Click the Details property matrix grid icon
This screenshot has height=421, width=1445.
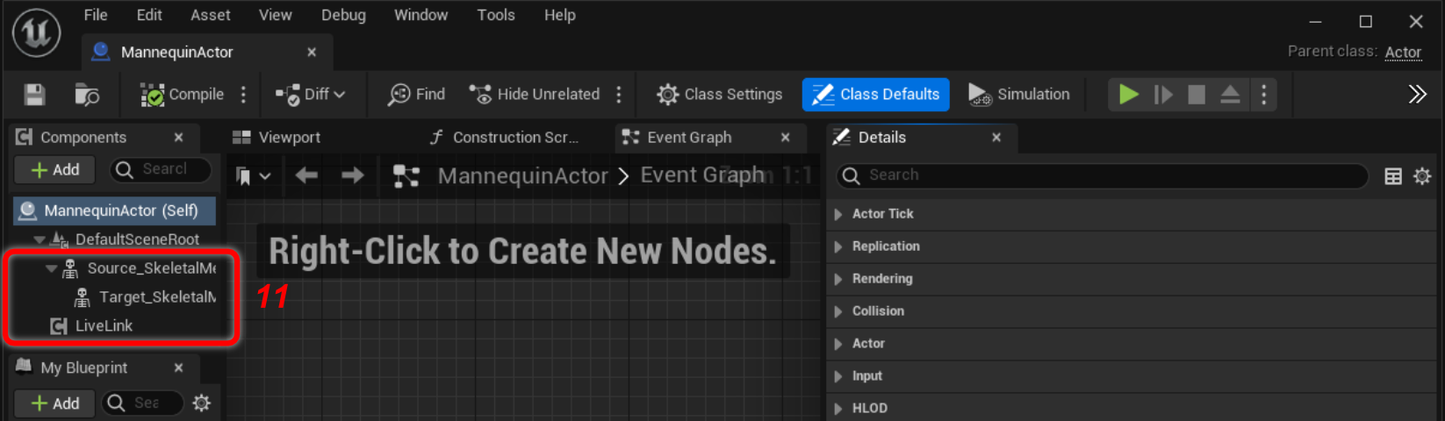[x=1393, y=176]
